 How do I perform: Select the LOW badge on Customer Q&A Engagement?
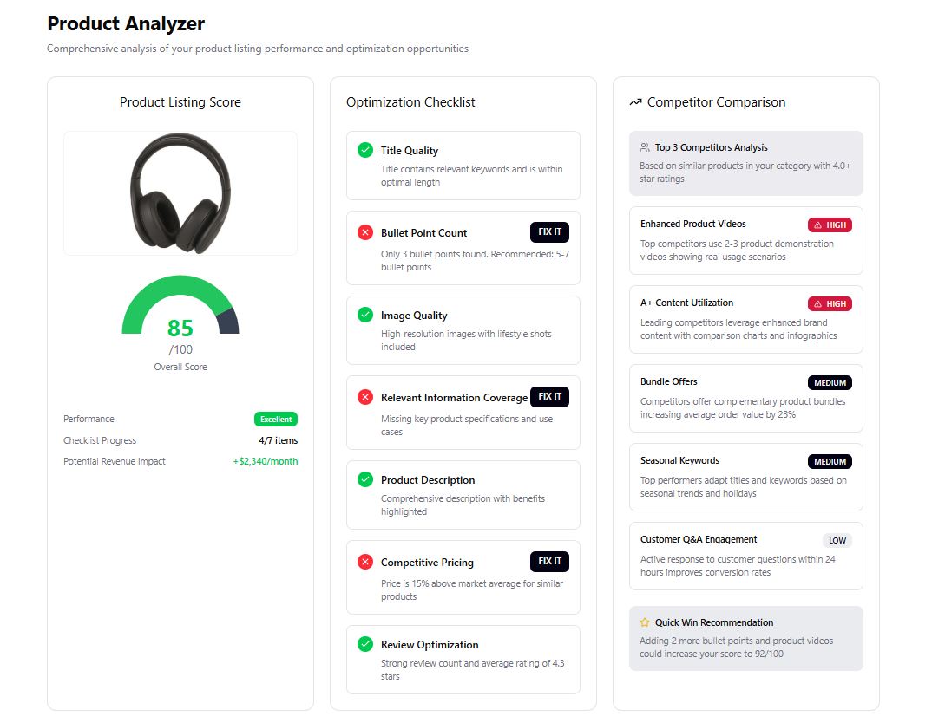[837, 540]
